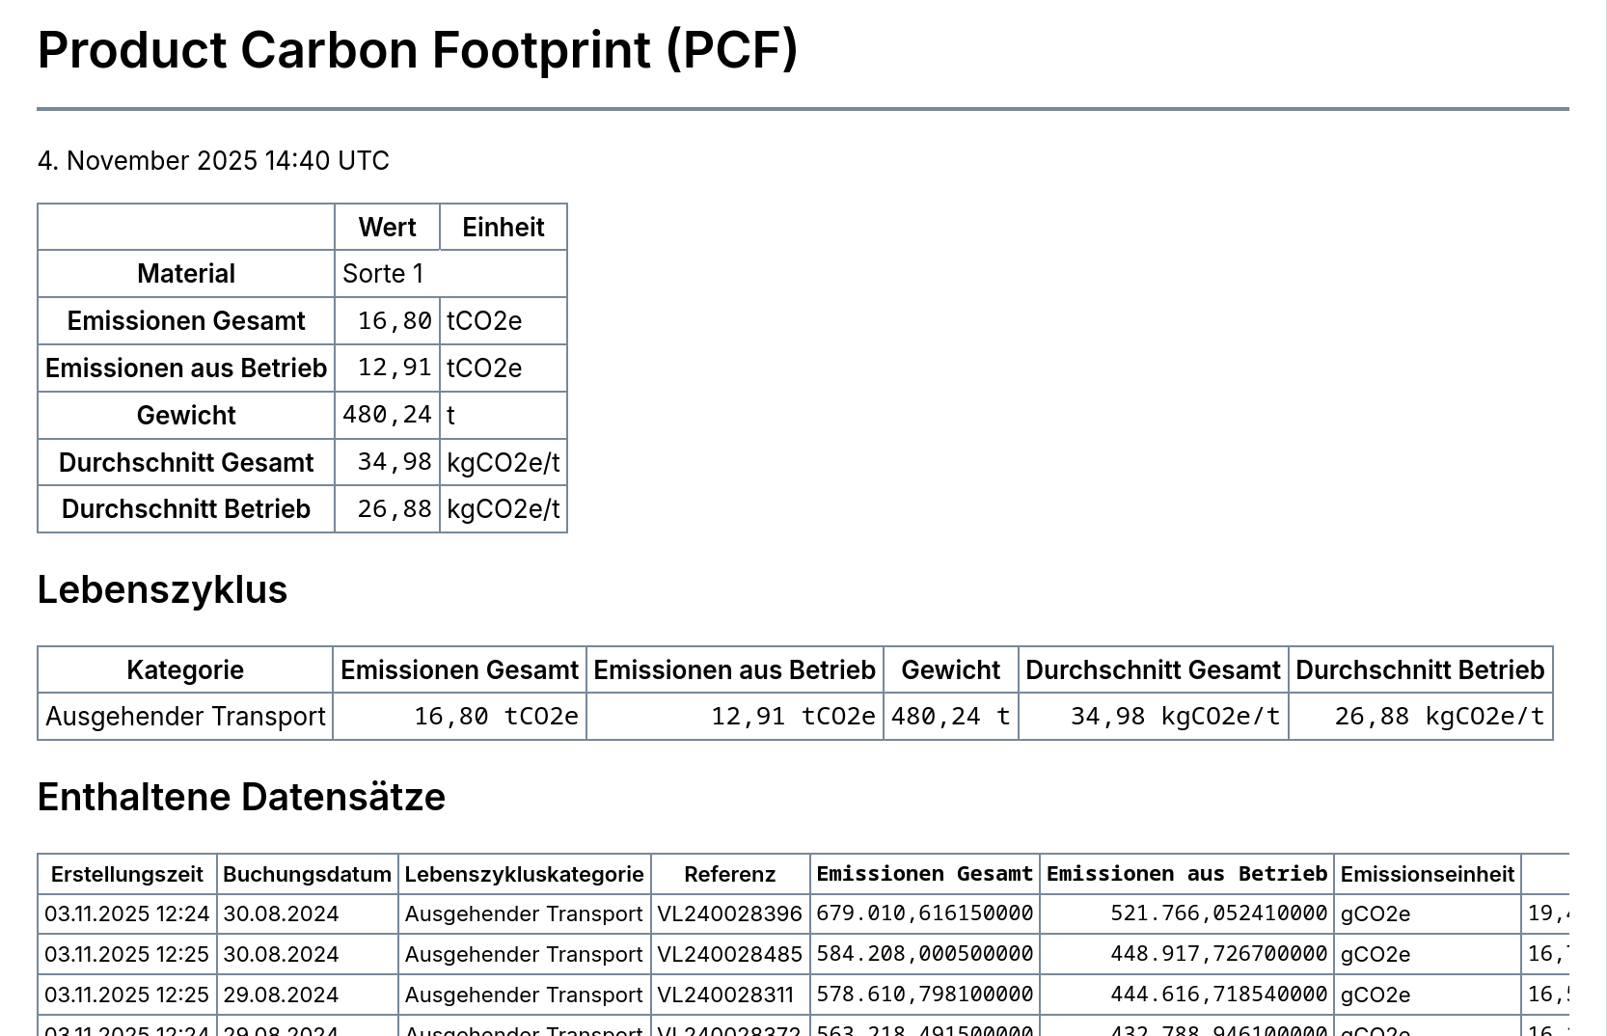Select reference VL240028485
Viewport: 1607px width, 1036px height.
click(x=730, y=955)
